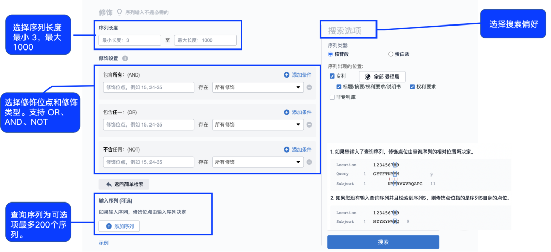The height and width of the screenshot is (252, 551).
Task: Remove the OR condition row via minus icon
Action: click(309, 125)
